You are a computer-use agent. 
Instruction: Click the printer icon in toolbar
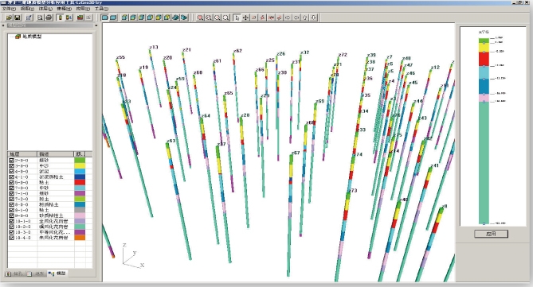coord(49,17)
